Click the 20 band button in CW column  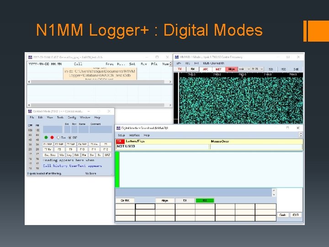click(30, 149)
